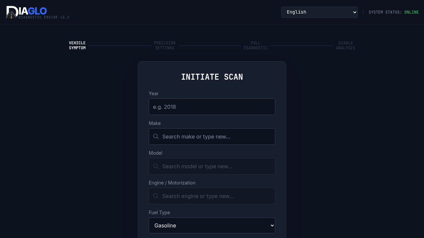Screen dimensions: 424x238
Task: Click the ONLINE system status indicator
Action: (411, 12)
